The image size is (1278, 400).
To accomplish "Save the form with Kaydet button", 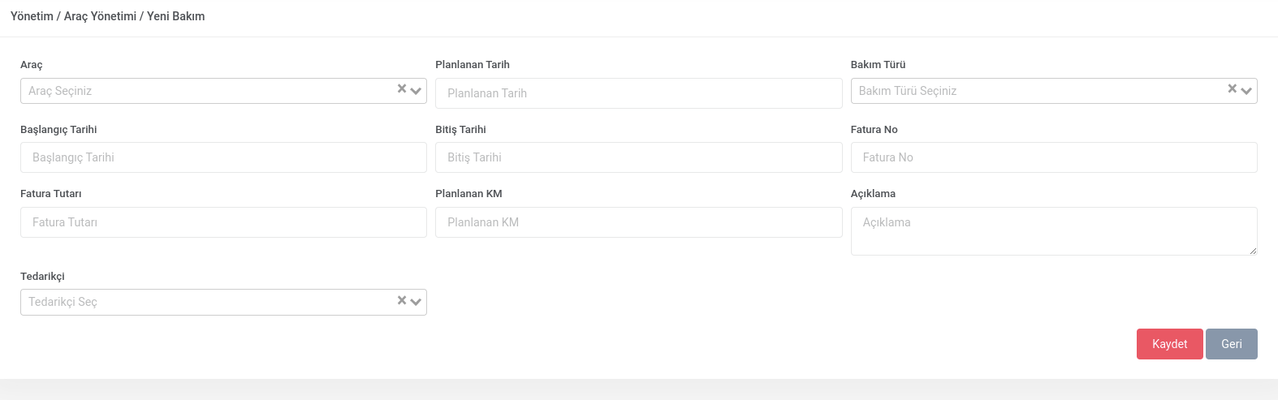I will click(1169, 344).
